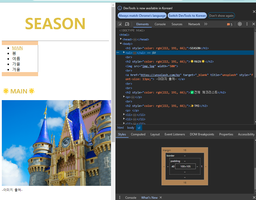Click 여름 in the webpage list

click(x=16, y=59)
